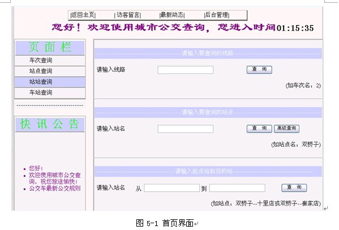Focus the 从 starting station field
This screenshot has height=230, width=339.
(x=171, y=188)
